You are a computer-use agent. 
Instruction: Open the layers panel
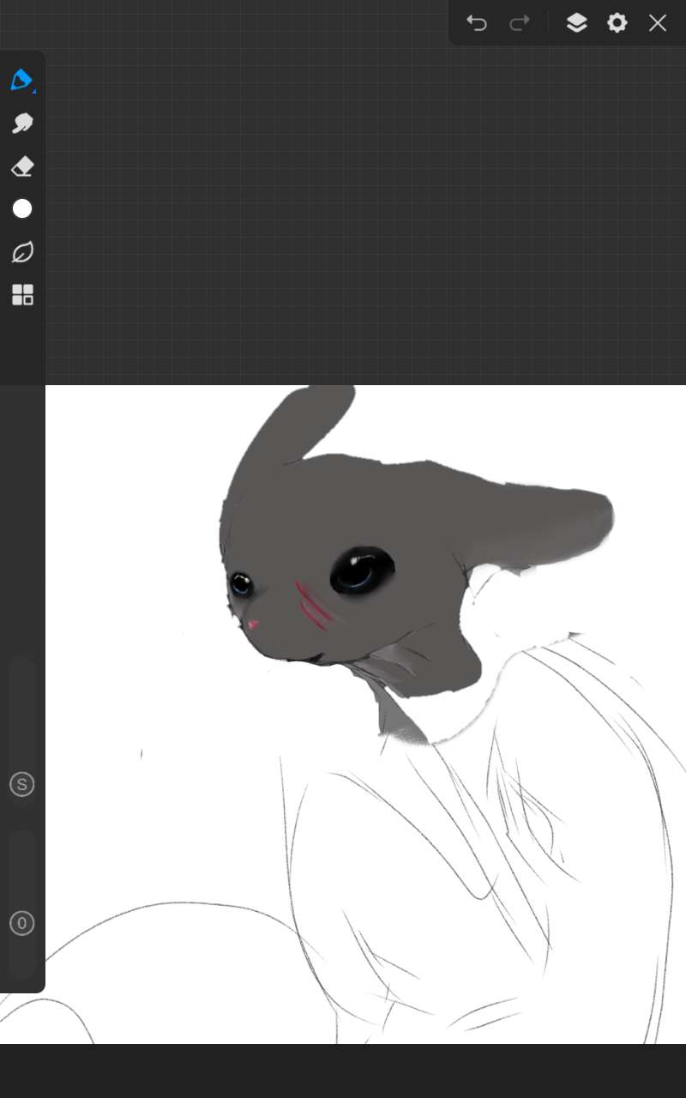576,23
